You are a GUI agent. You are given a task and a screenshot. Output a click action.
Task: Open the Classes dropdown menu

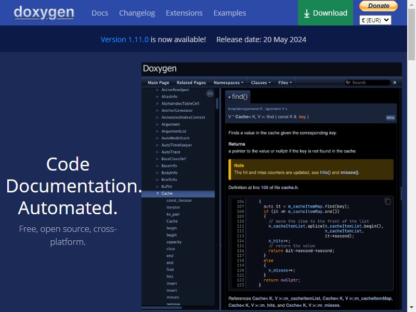[261, 83]
